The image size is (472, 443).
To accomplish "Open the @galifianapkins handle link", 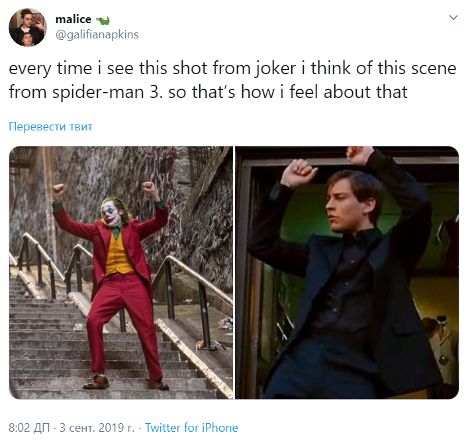I will (97, 34).
